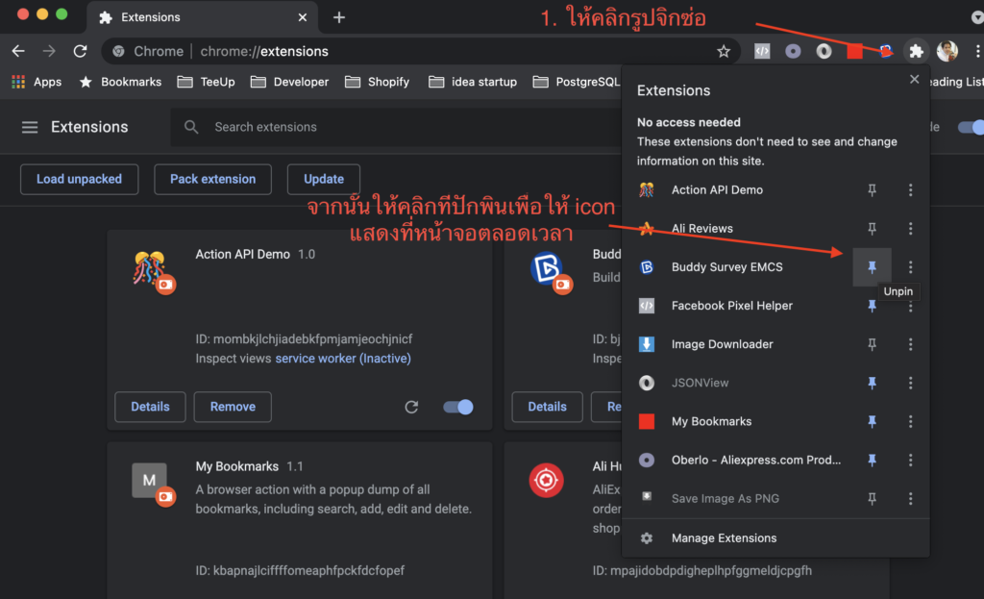Go back to the previous page
The width and height of the screenshot is (984, 599).
(x=19, y=51)
